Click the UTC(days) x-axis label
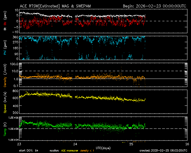Viewport: 191px width, 153px height. [x=102, y=147]
